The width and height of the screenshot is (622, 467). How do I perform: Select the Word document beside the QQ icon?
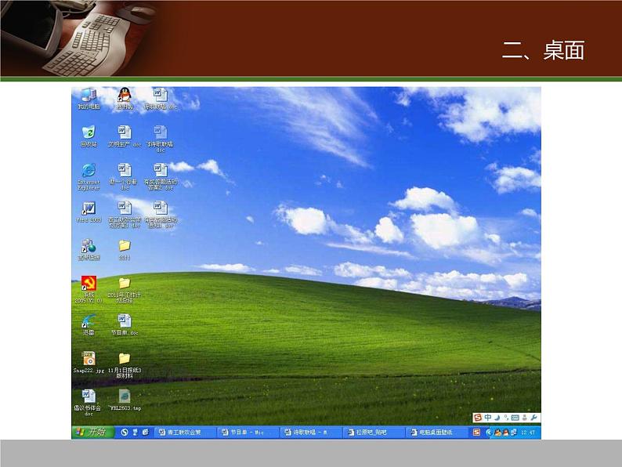161,99
